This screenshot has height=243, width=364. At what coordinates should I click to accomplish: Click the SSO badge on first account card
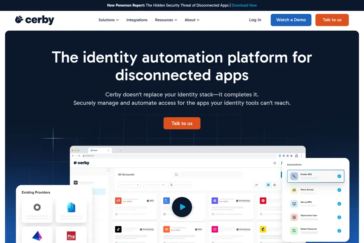[150, 201]
